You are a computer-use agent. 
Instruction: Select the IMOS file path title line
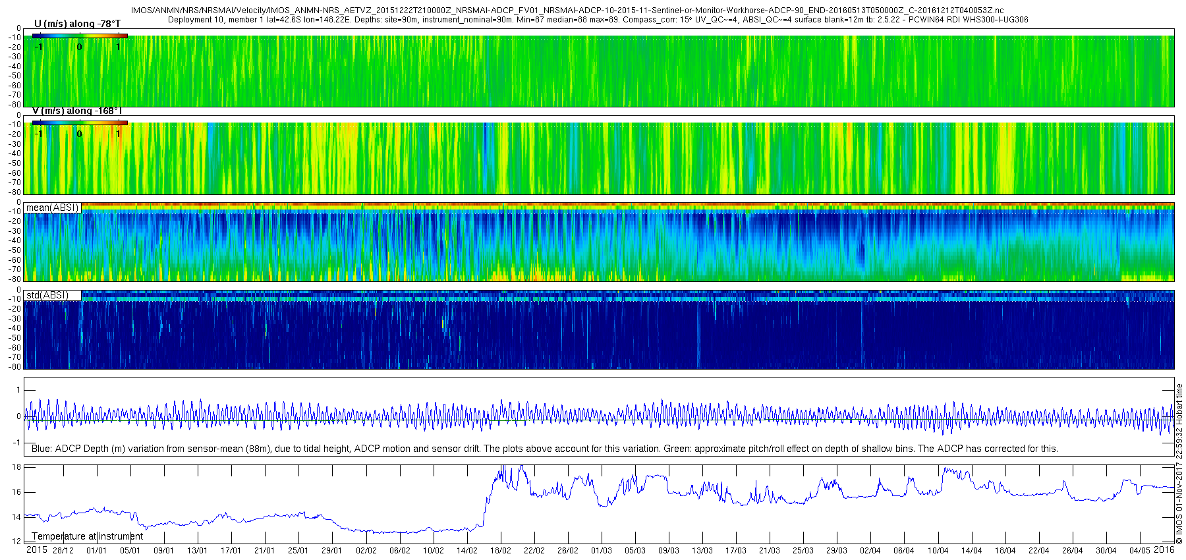[x=567, y=11]
